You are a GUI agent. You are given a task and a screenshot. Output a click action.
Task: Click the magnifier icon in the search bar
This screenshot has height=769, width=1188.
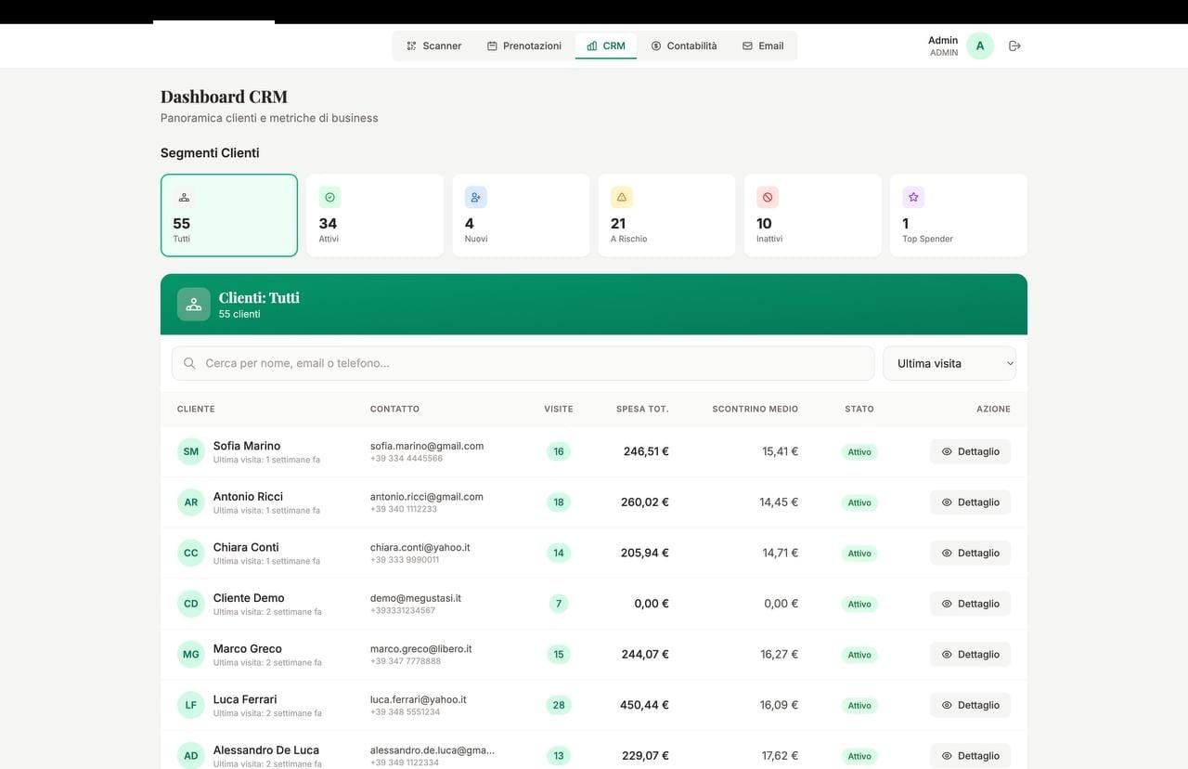[x=189, y=362]
